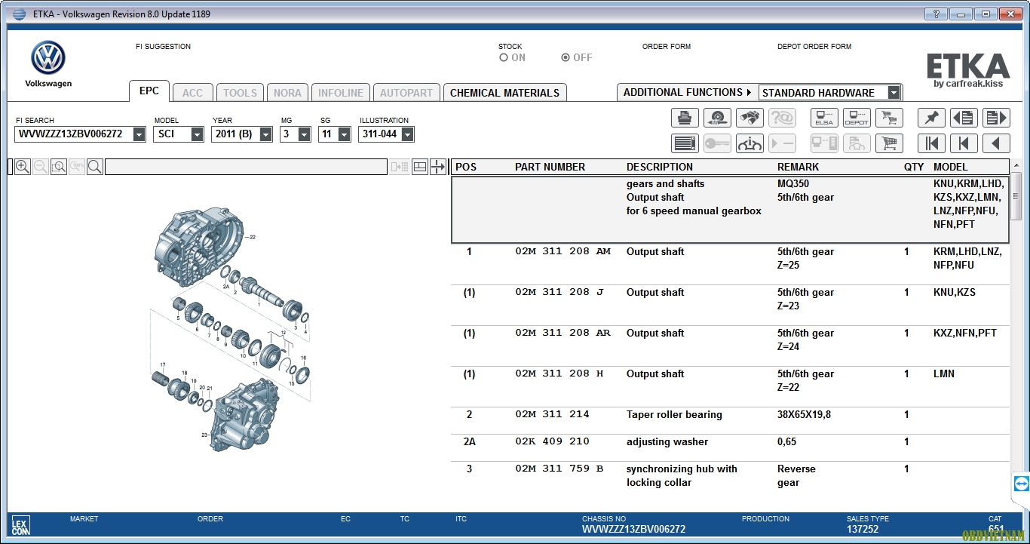Image resolution: width=1030 pixels, height=544 pixels.
Task: Open the YEAR 2011 (B) dropdown
Action: coord(265,134)
